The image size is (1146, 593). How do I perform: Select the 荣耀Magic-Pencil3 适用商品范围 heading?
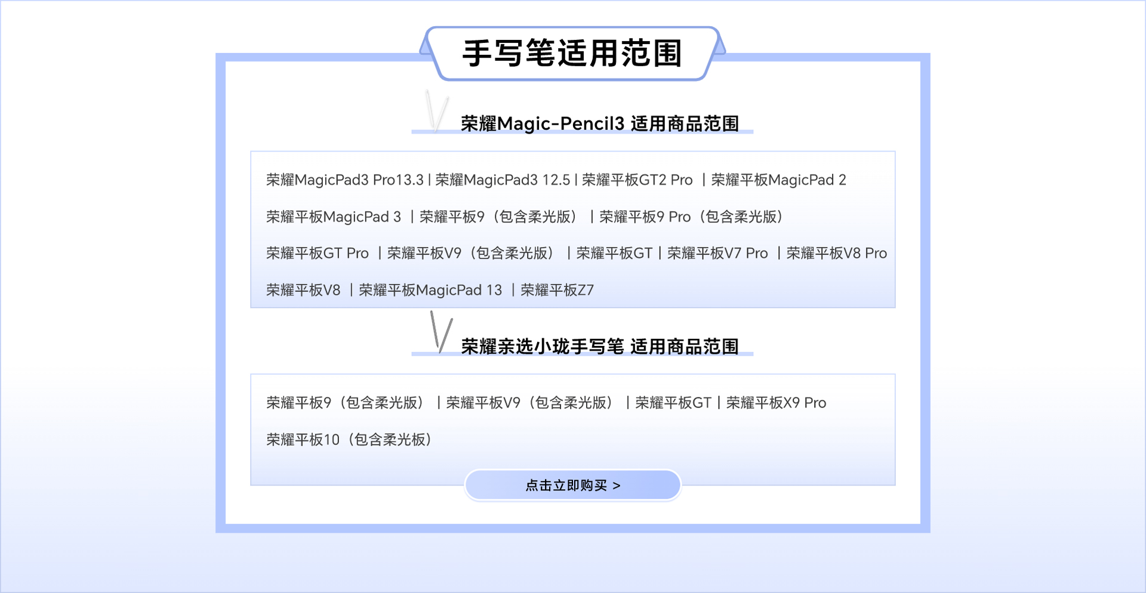pos(599,123)
